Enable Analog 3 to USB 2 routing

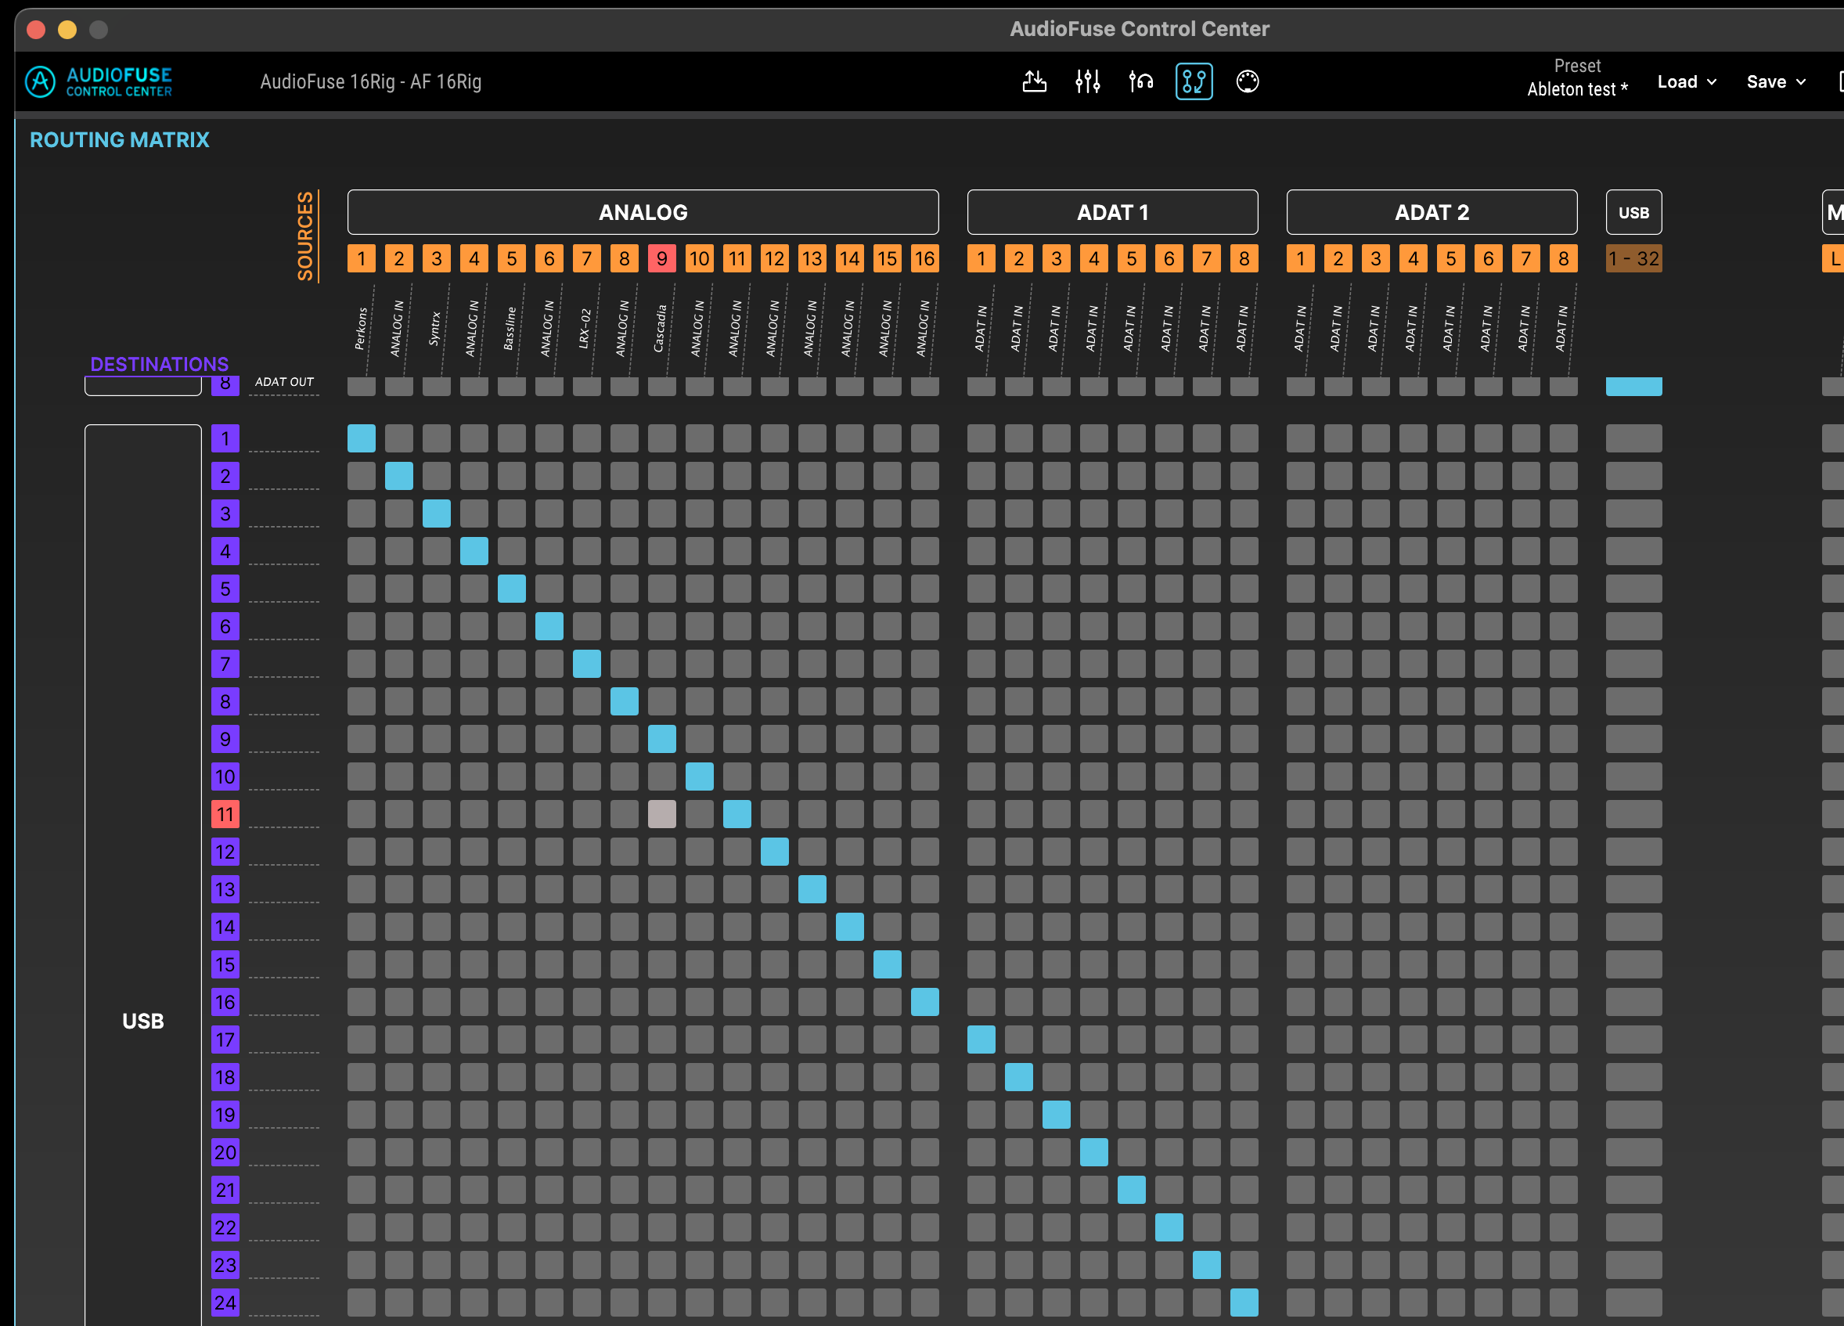pyautogui.click(x=437, y=476)
